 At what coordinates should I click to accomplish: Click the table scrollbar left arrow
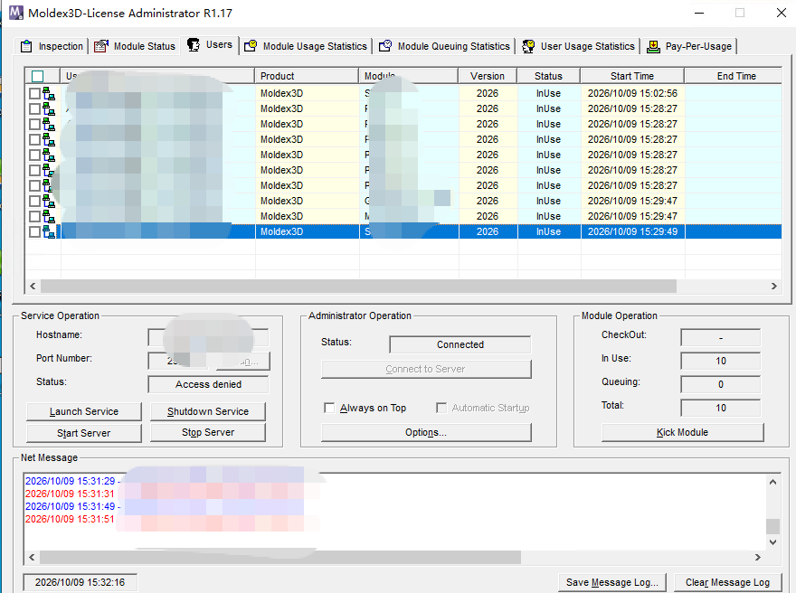(x=33, y=286)
